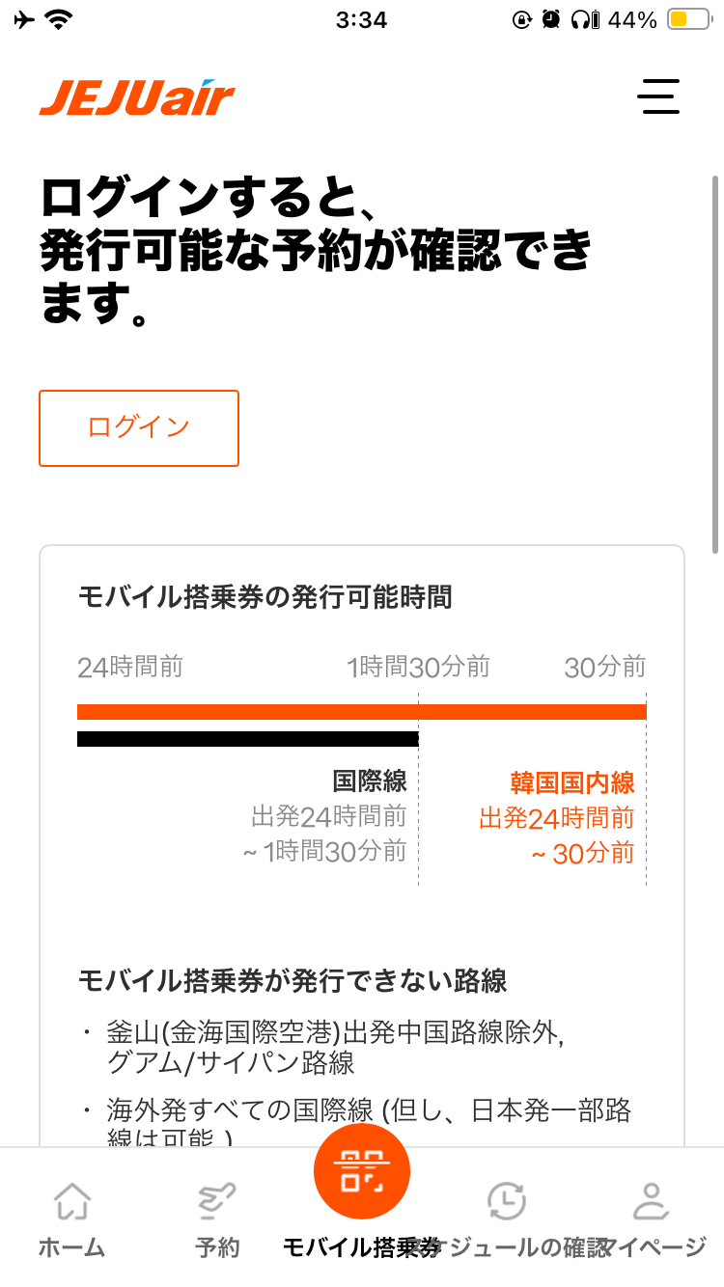Switch to the 予約 tab
Screen dimensions: 724x1287
click(217, 1247)
